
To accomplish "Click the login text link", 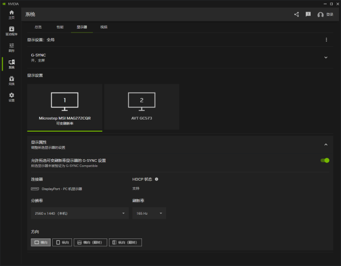I will tap(329, 14).
